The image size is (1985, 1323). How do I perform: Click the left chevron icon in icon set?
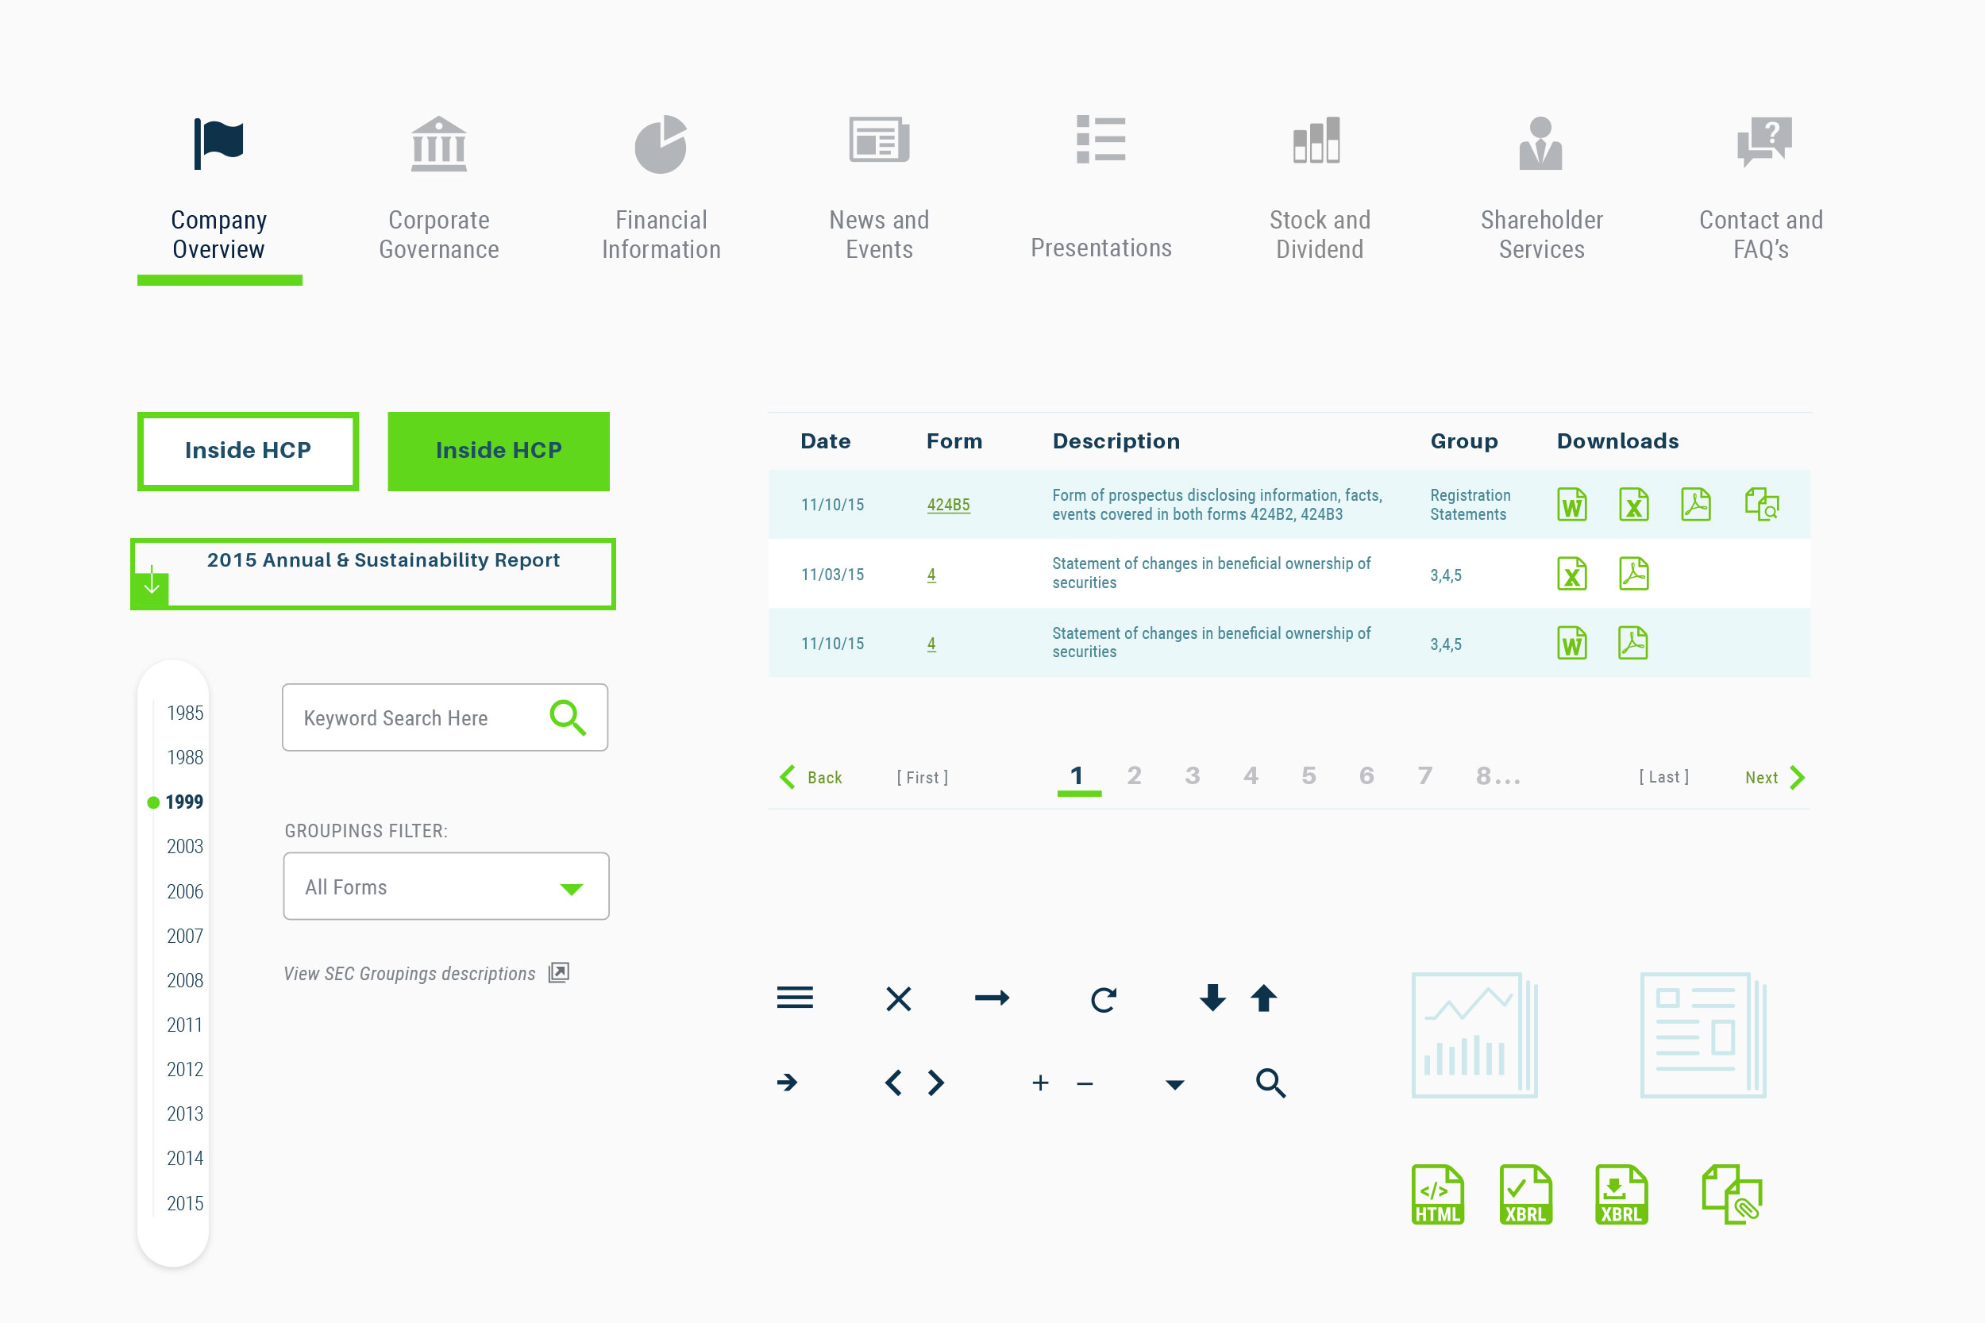(894, 1083)
